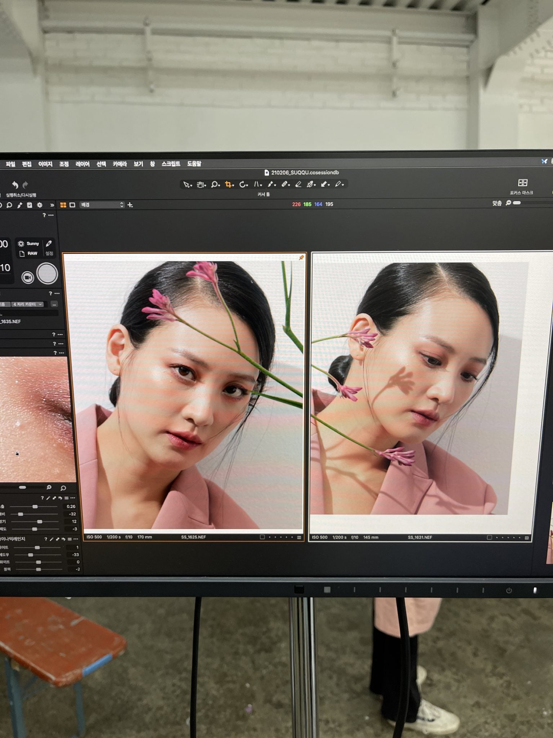Open the clipboard adjustments tool tab

click(30, 205)
